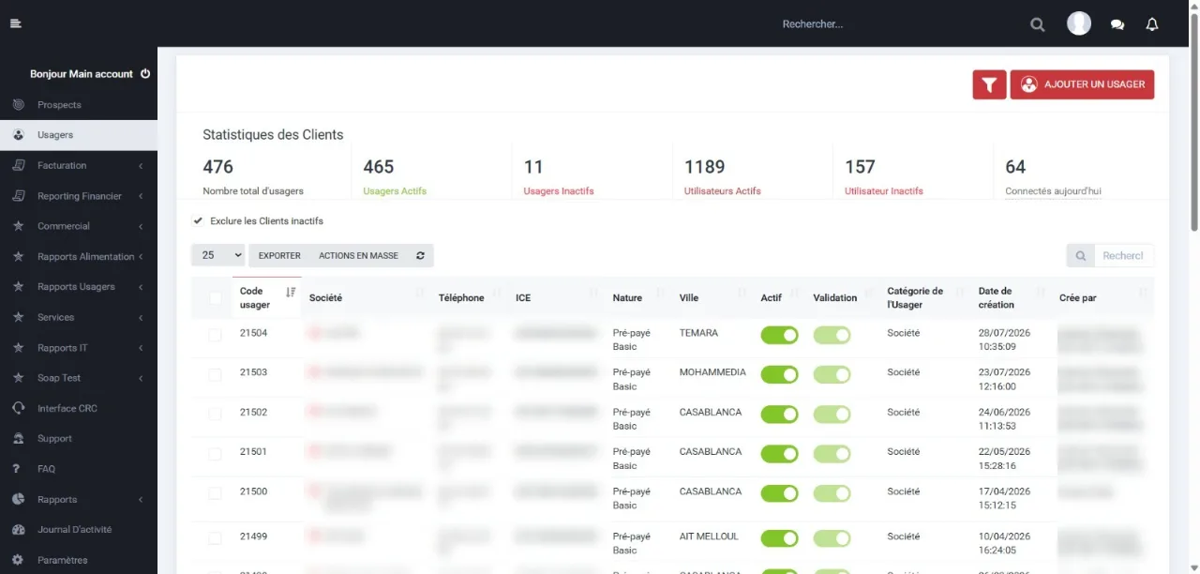Toggle Validation switch for usager 21502

coord(832,414)
